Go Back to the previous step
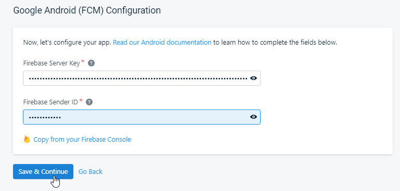Image resolution: width=400 pixels, height=191 pixels. pyautogui.click(x=91, y=172)
